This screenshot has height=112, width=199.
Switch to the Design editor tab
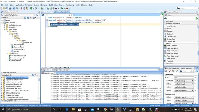[44, 70]
